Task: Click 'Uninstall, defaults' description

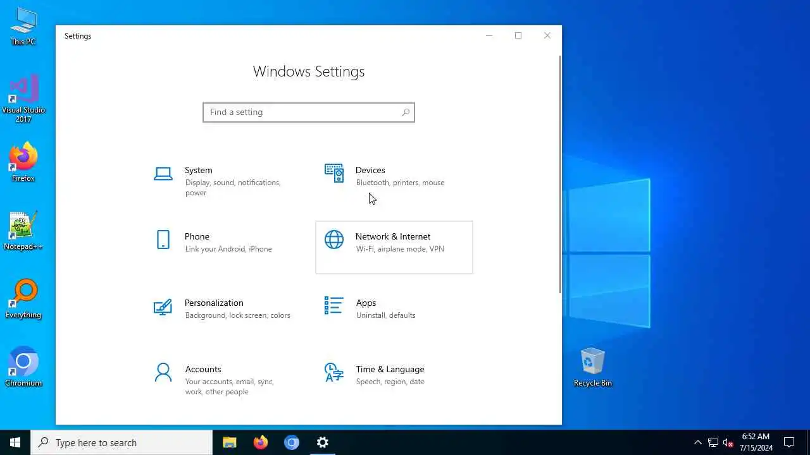Action: coord(385,315)
